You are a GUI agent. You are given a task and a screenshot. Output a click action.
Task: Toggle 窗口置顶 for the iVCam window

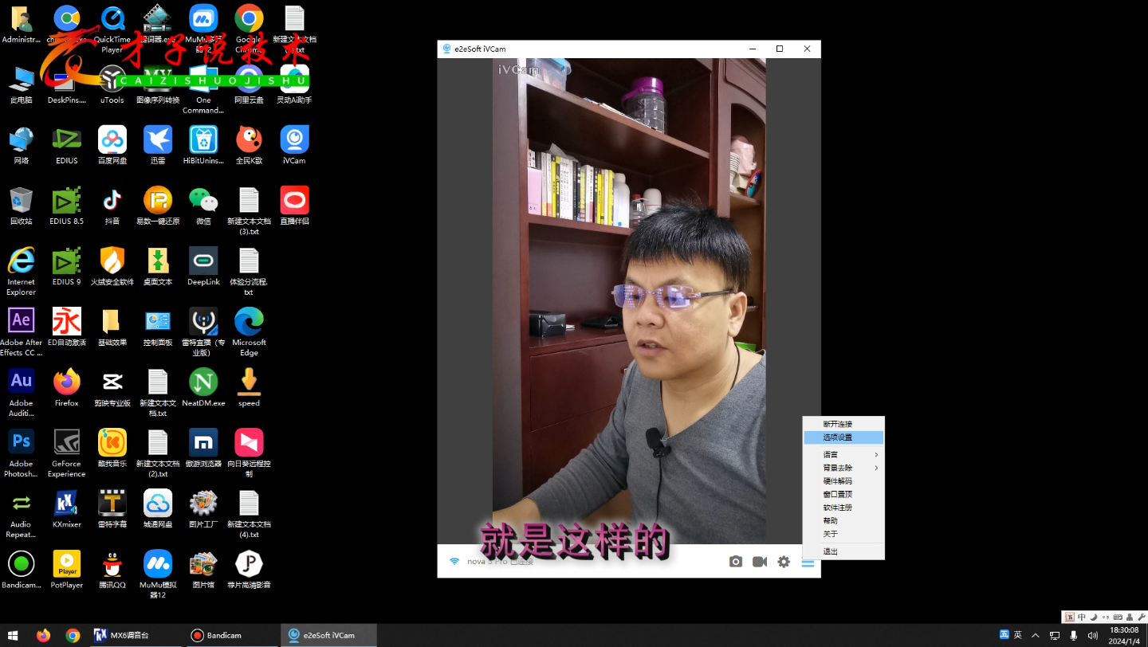click(x=837, y=494)
